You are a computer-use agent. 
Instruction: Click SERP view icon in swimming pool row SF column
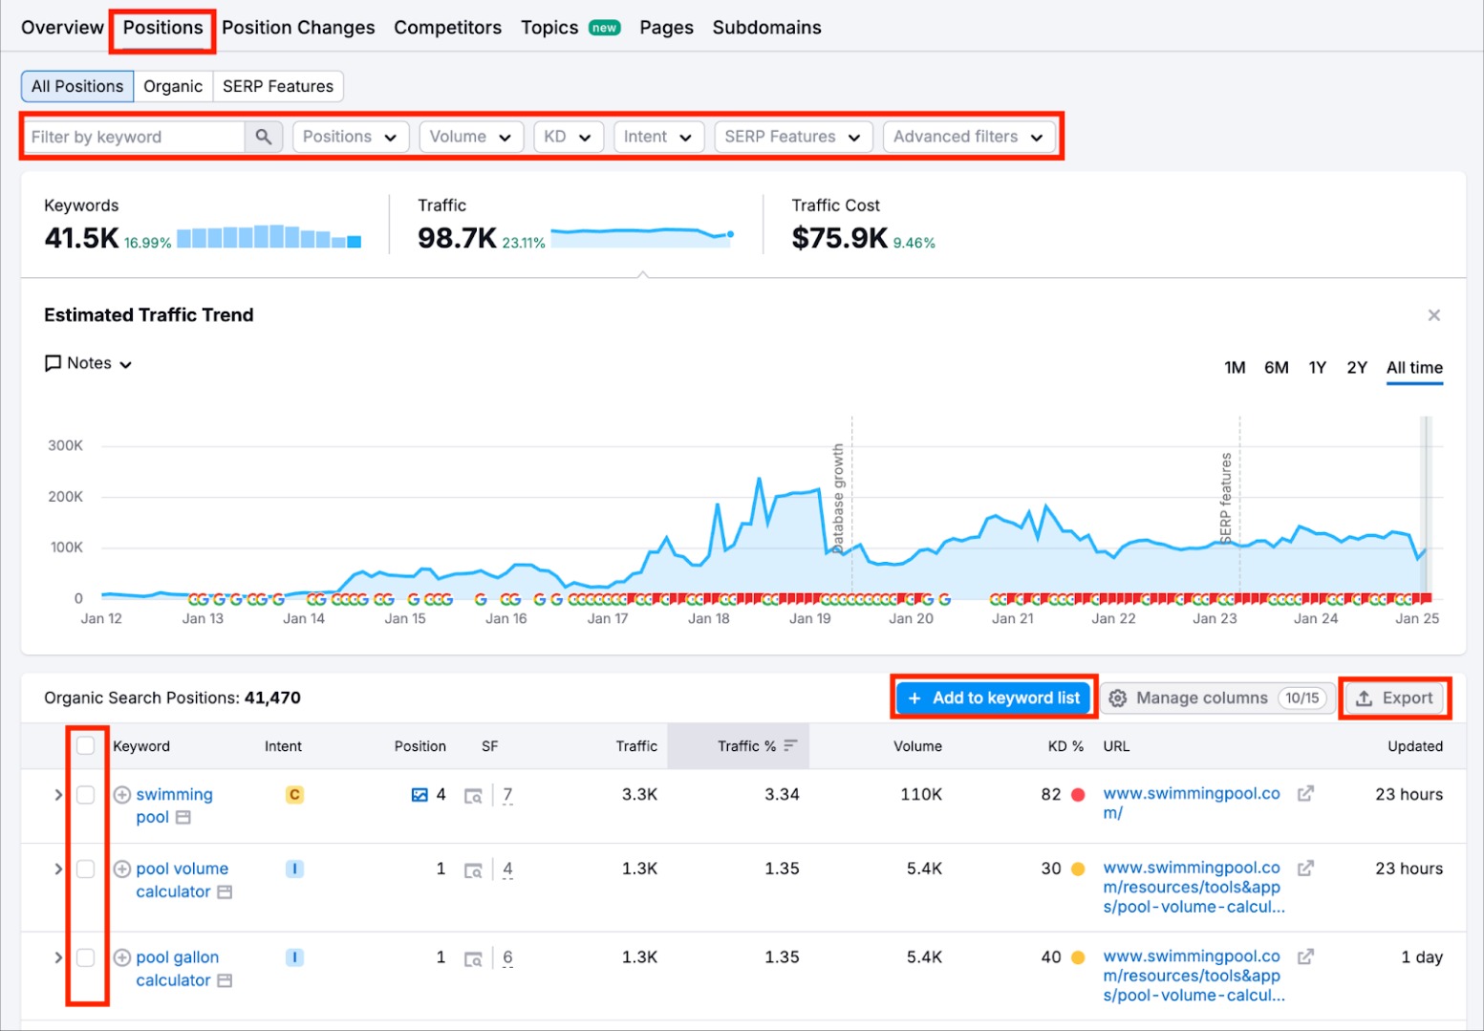(x=473, y=795)
